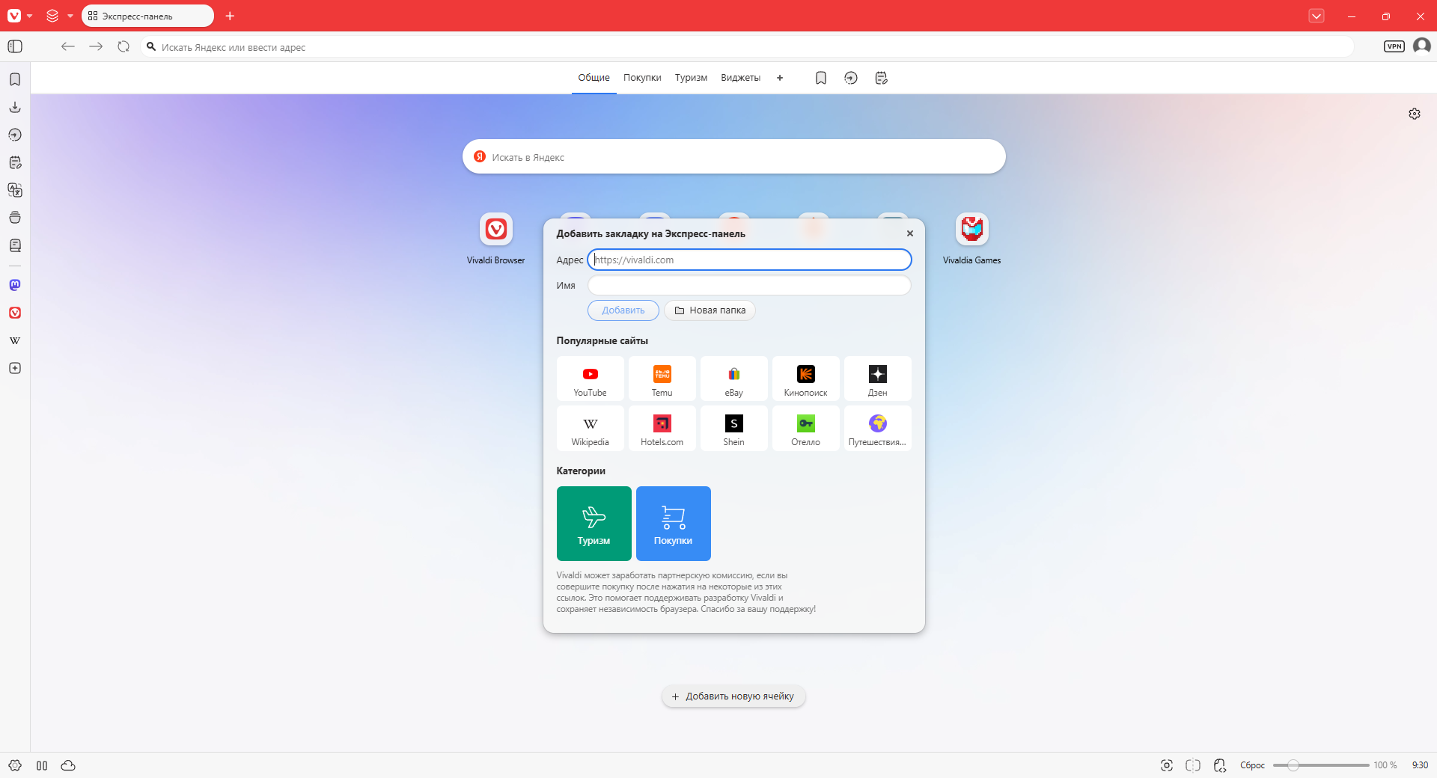This screenshot has width=1437, height=778.
Task: Open the Mastodon web panel
Action: click(x=15, y=285)
